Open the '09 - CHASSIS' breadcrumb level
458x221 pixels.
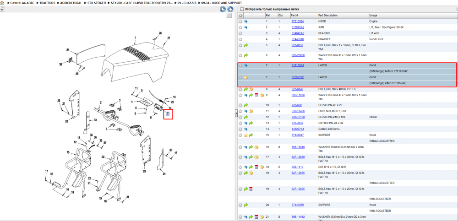(187, 3)
